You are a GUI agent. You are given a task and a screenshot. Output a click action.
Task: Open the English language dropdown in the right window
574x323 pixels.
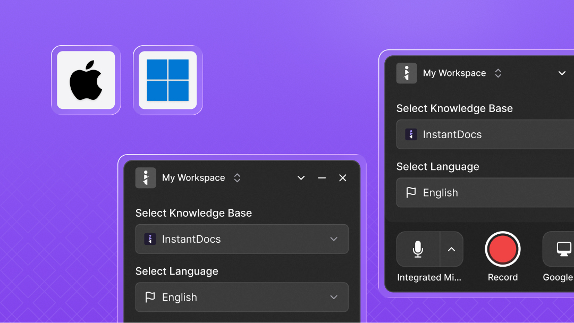click(485, 192)
